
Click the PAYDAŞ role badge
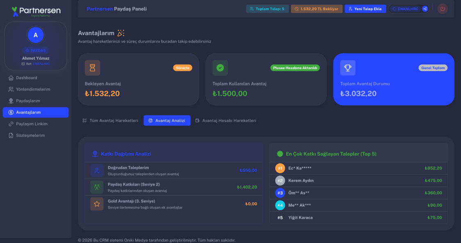pyautogui.click(x=36, y=50)
